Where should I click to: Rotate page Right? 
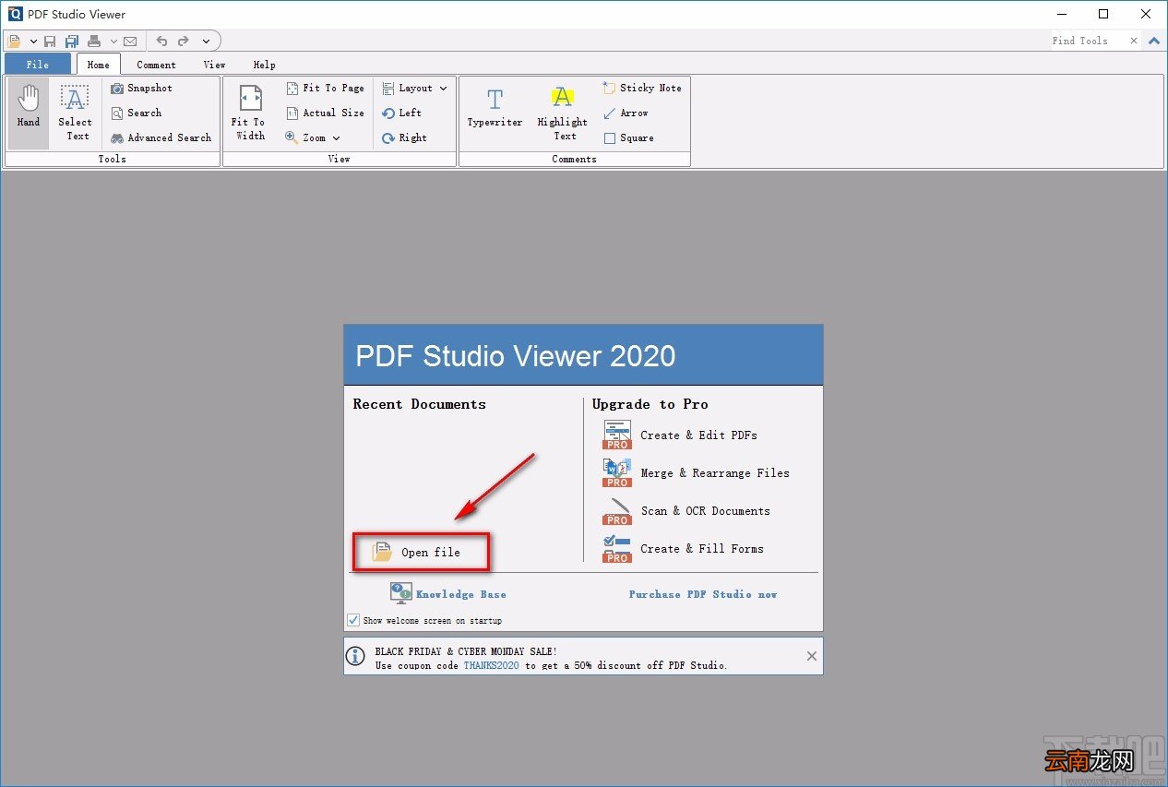[x=405, y=137]
